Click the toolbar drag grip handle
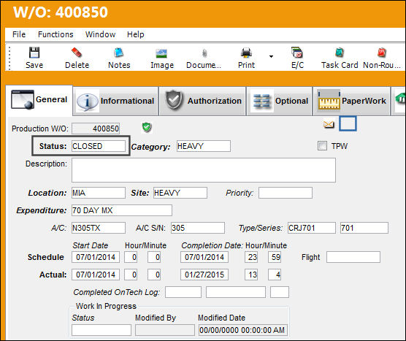The height and width of the screenshot is (341, 406). click(x=9, y=58)
